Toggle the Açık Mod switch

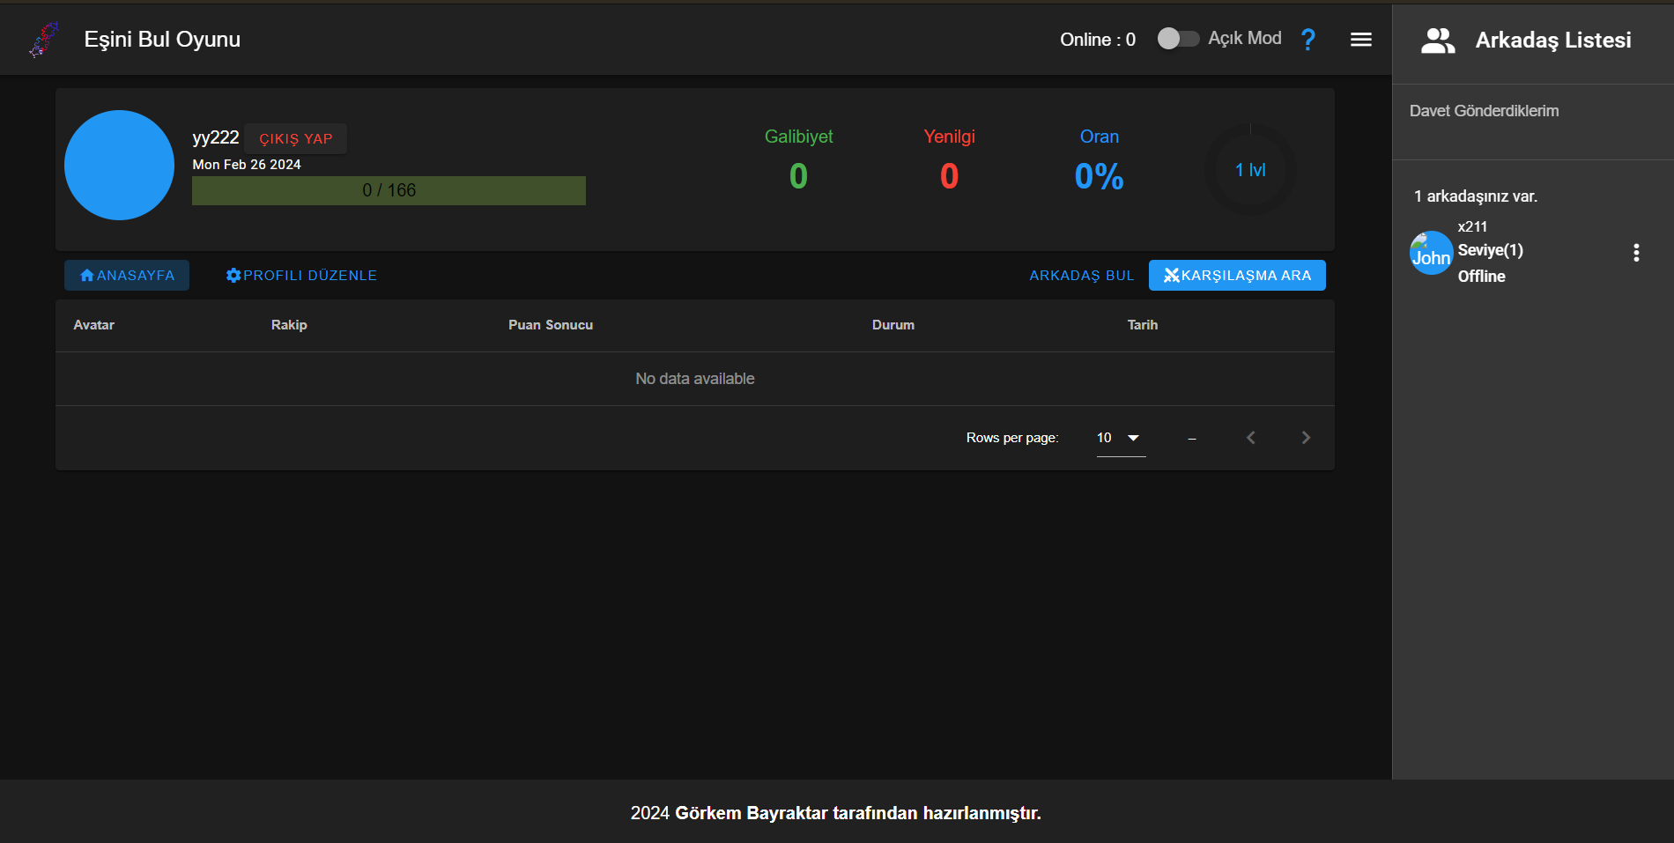pyautogui.click(x=1178, y=39)
